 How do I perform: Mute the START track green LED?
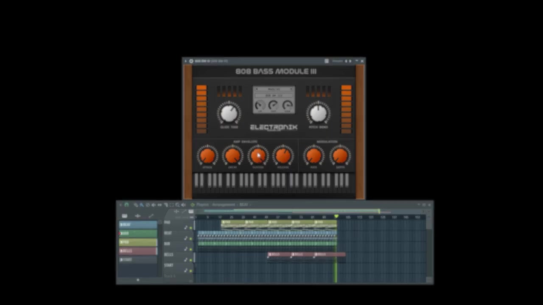point(191,271)
